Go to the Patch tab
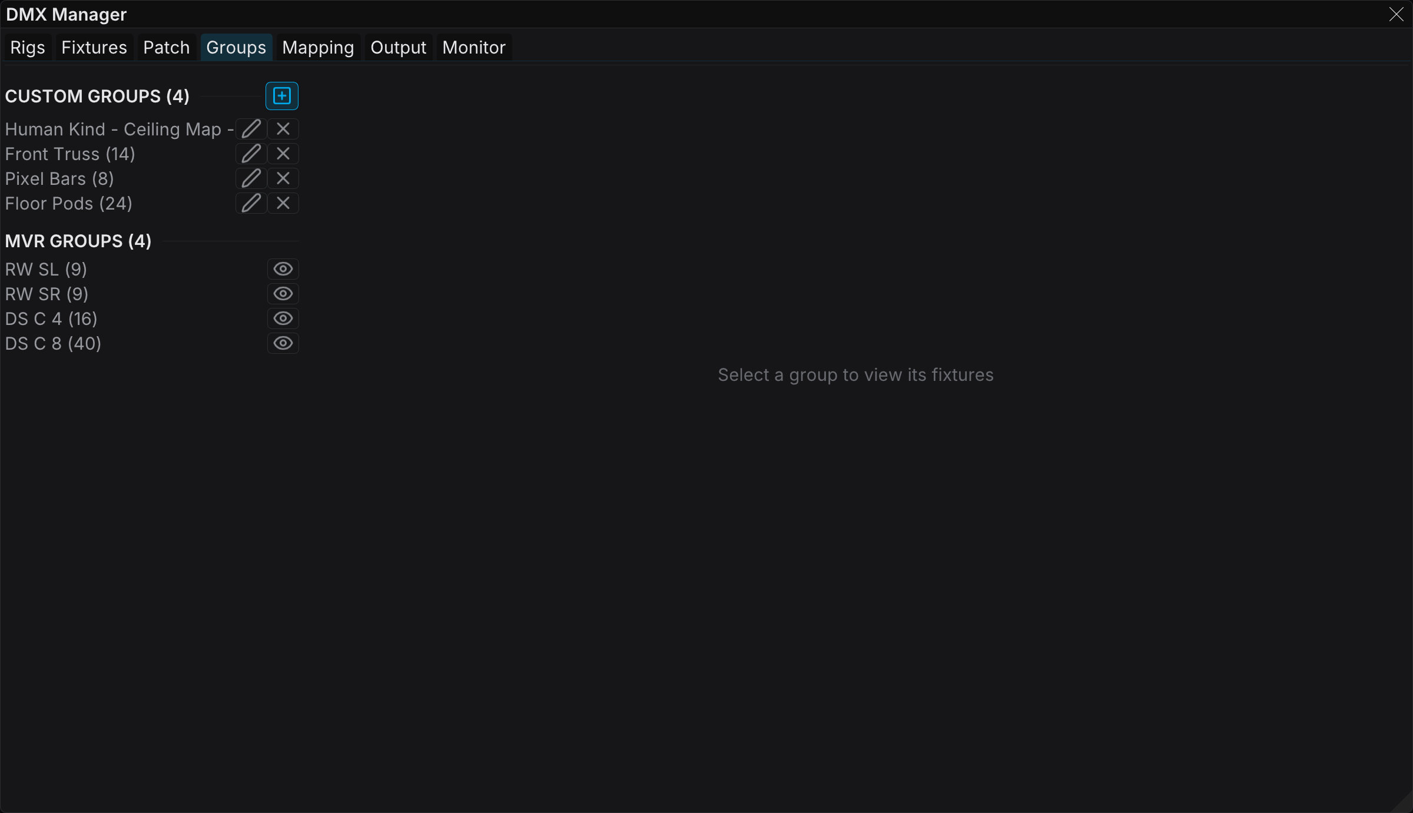The width and height of the screenshot is (1413, 813). tap(167, 47)
